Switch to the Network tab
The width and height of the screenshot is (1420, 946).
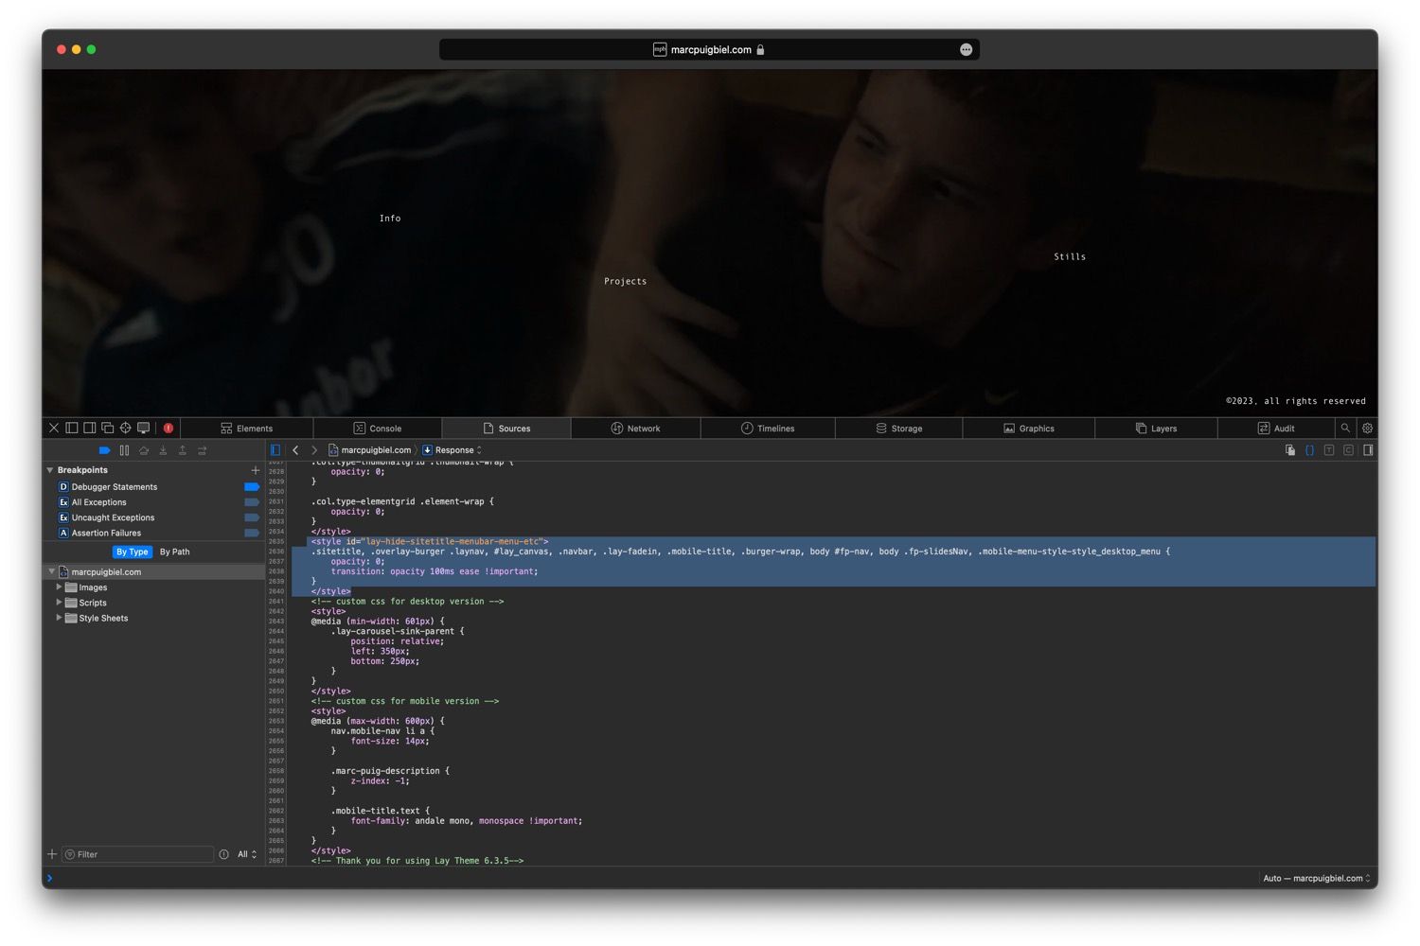click(635, 429)
